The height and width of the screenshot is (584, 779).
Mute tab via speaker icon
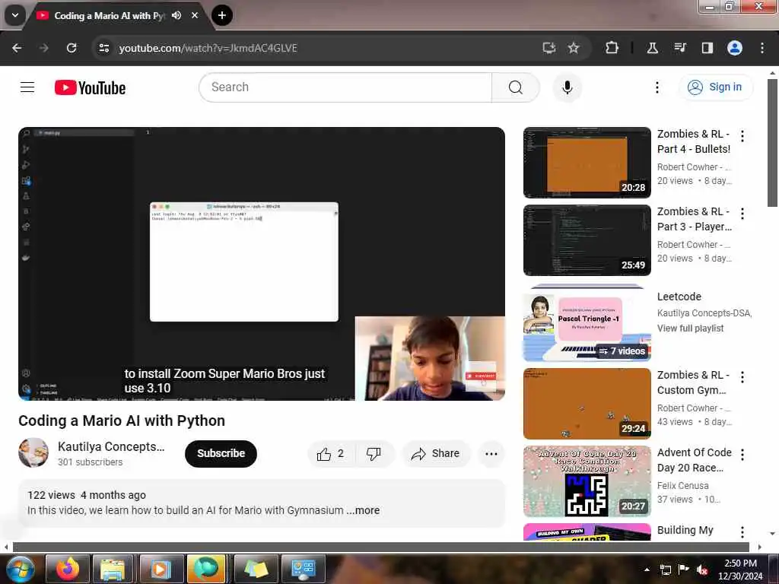pyautogui.click(x=176, y=15)
